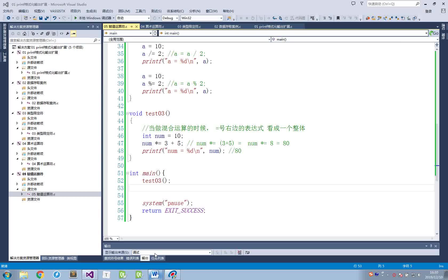This screenshot has width=448, height=280.
Task: Click the Save file icon
Action: pos(41,18)
